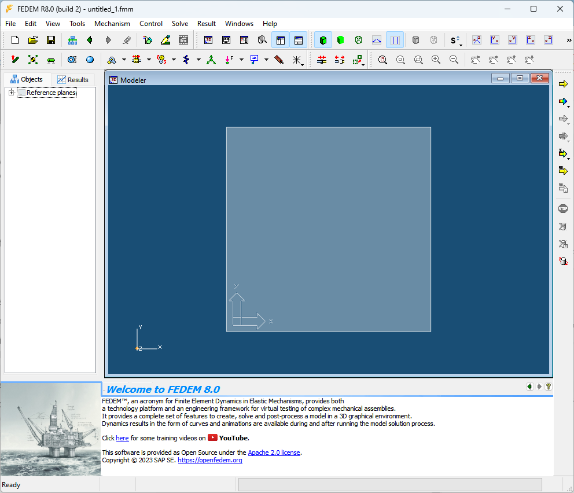This screenshot has height=493, width=574.
Task: Click the help question mark in welcome panel
Action: click(x=549, y=387)
